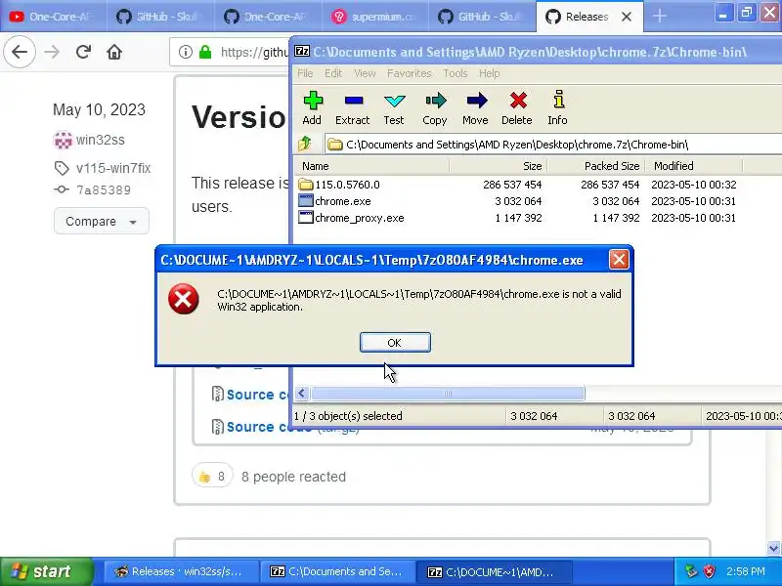The height and width of the screenshot is (586, 782).
Task: View site information icon in address bar
Action: (185, 52)
